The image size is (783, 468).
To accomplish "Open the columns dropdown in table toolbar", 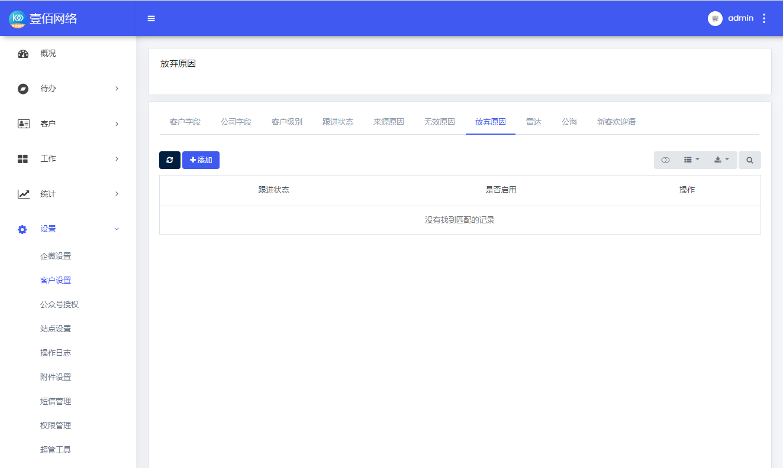I will [x=691, y=160].
